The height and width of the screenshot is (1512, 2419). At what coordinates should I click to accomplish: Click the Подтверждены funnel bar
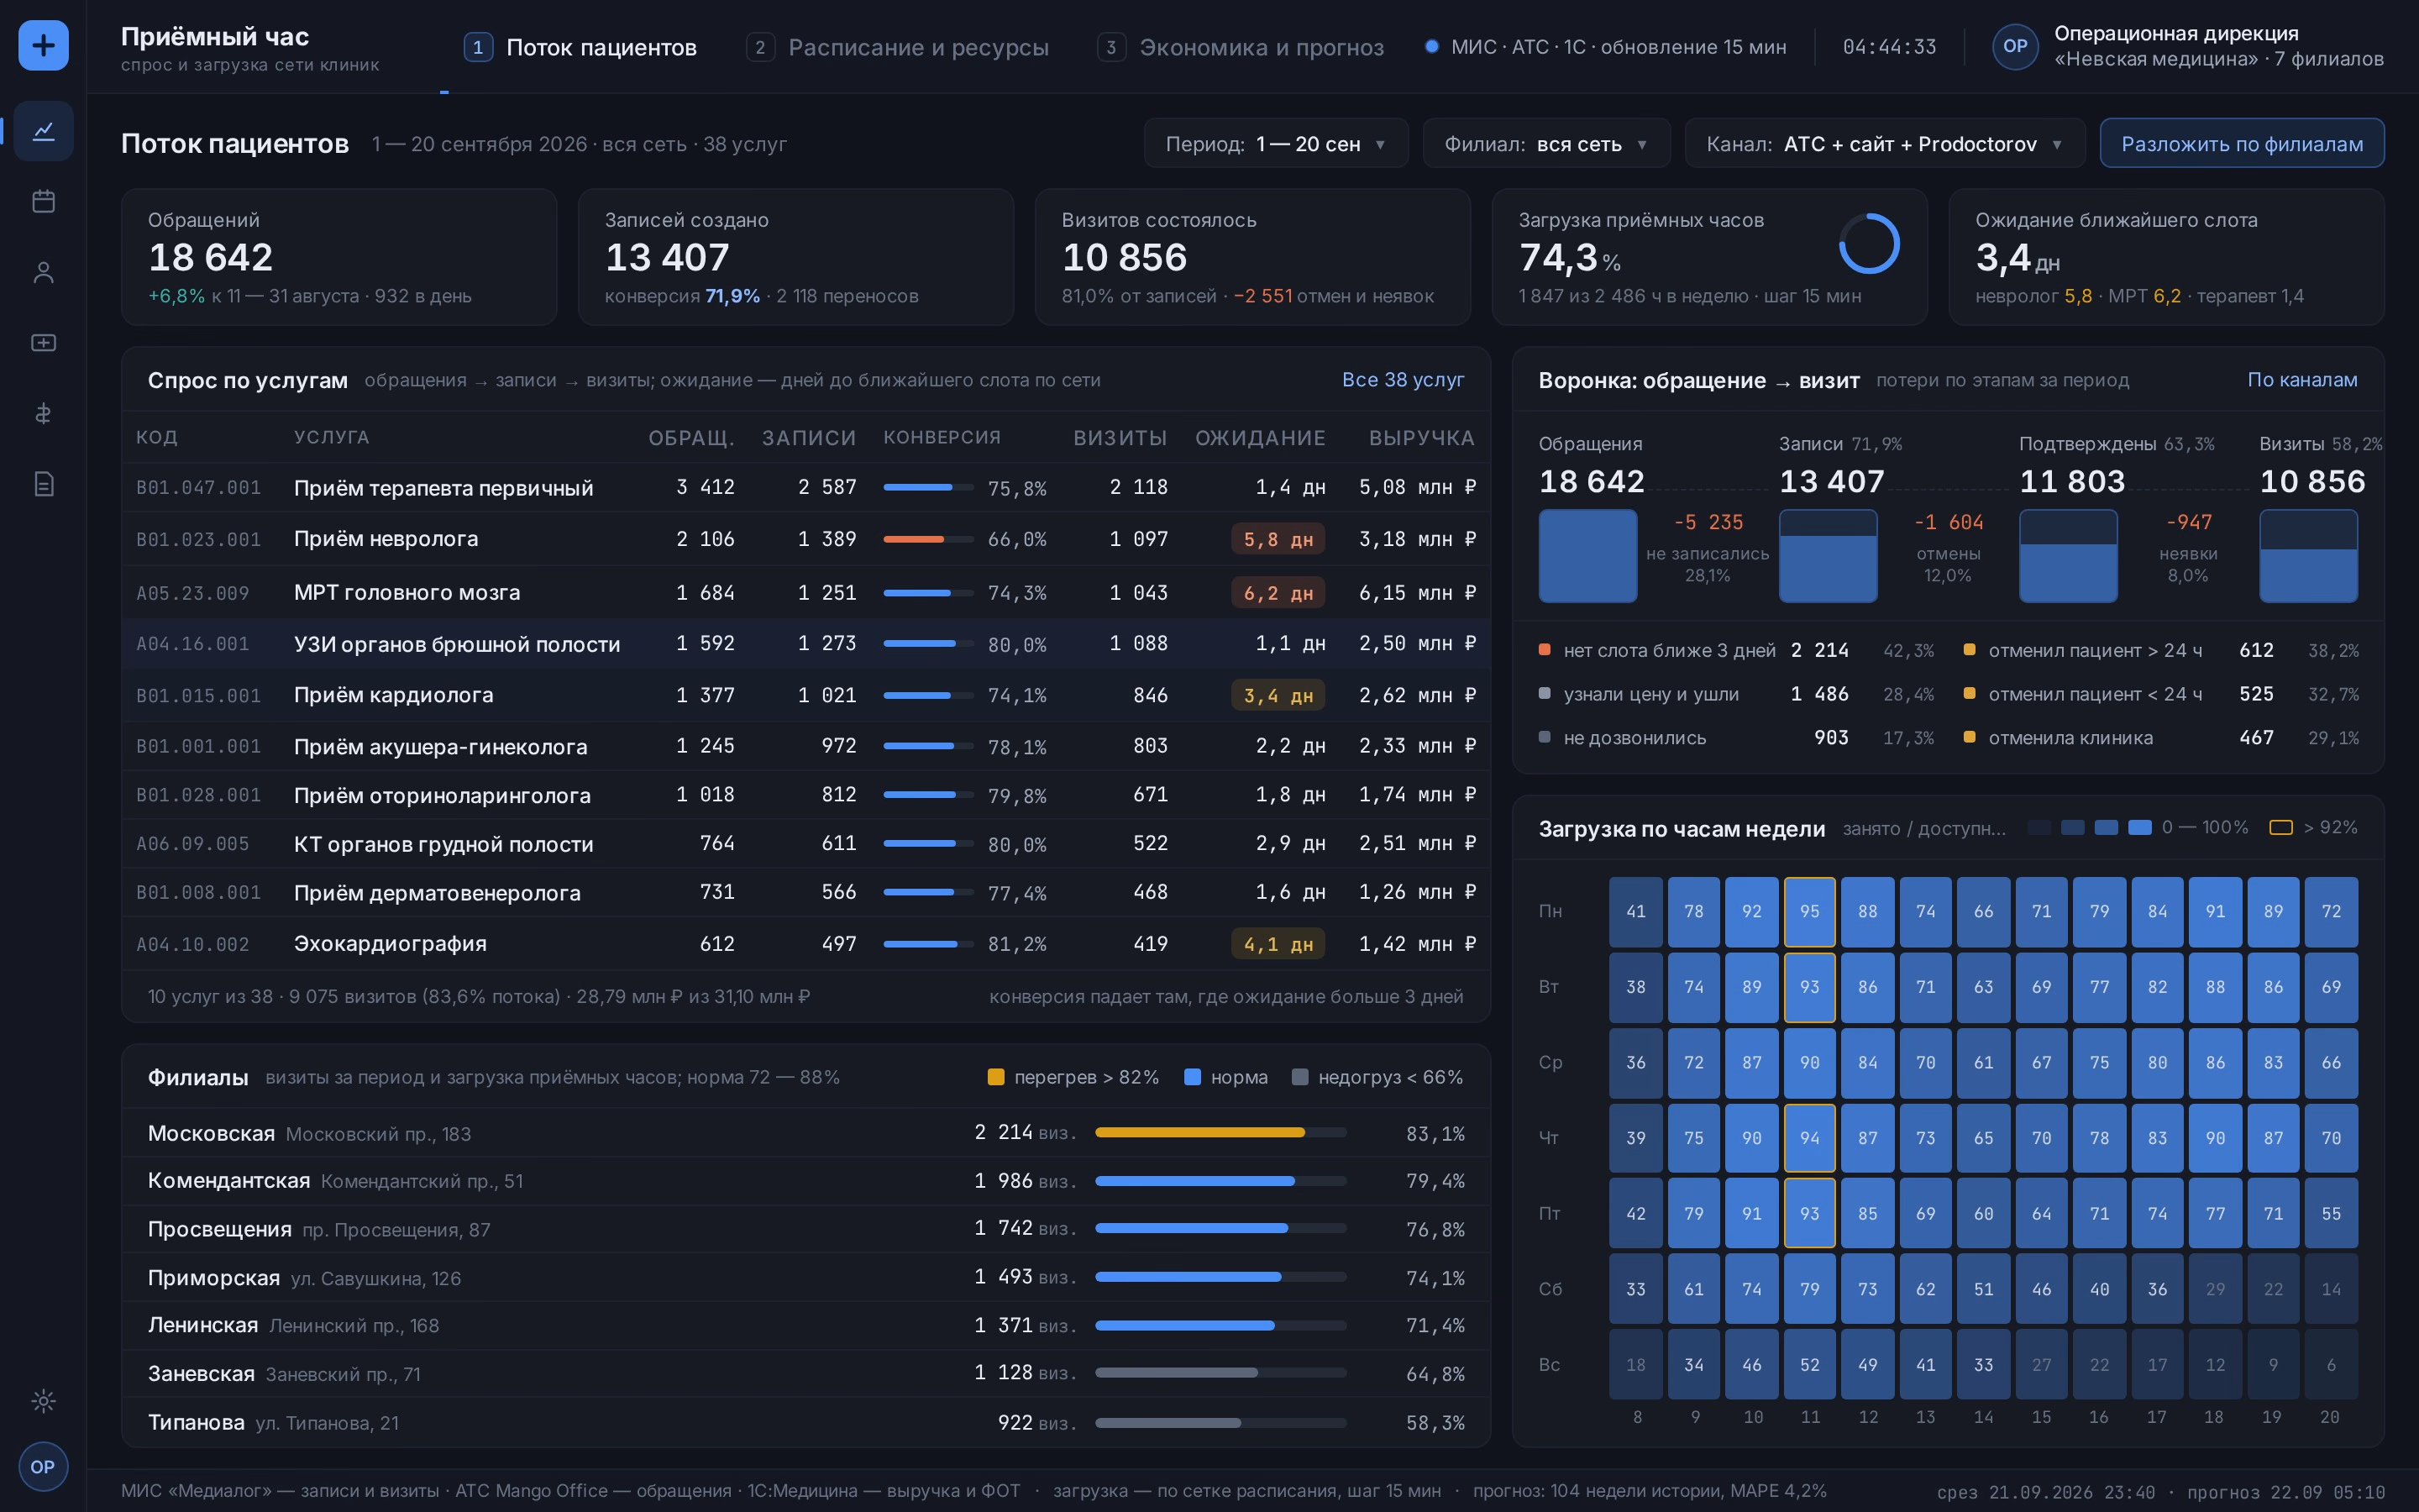click(x=2068, y=556)
